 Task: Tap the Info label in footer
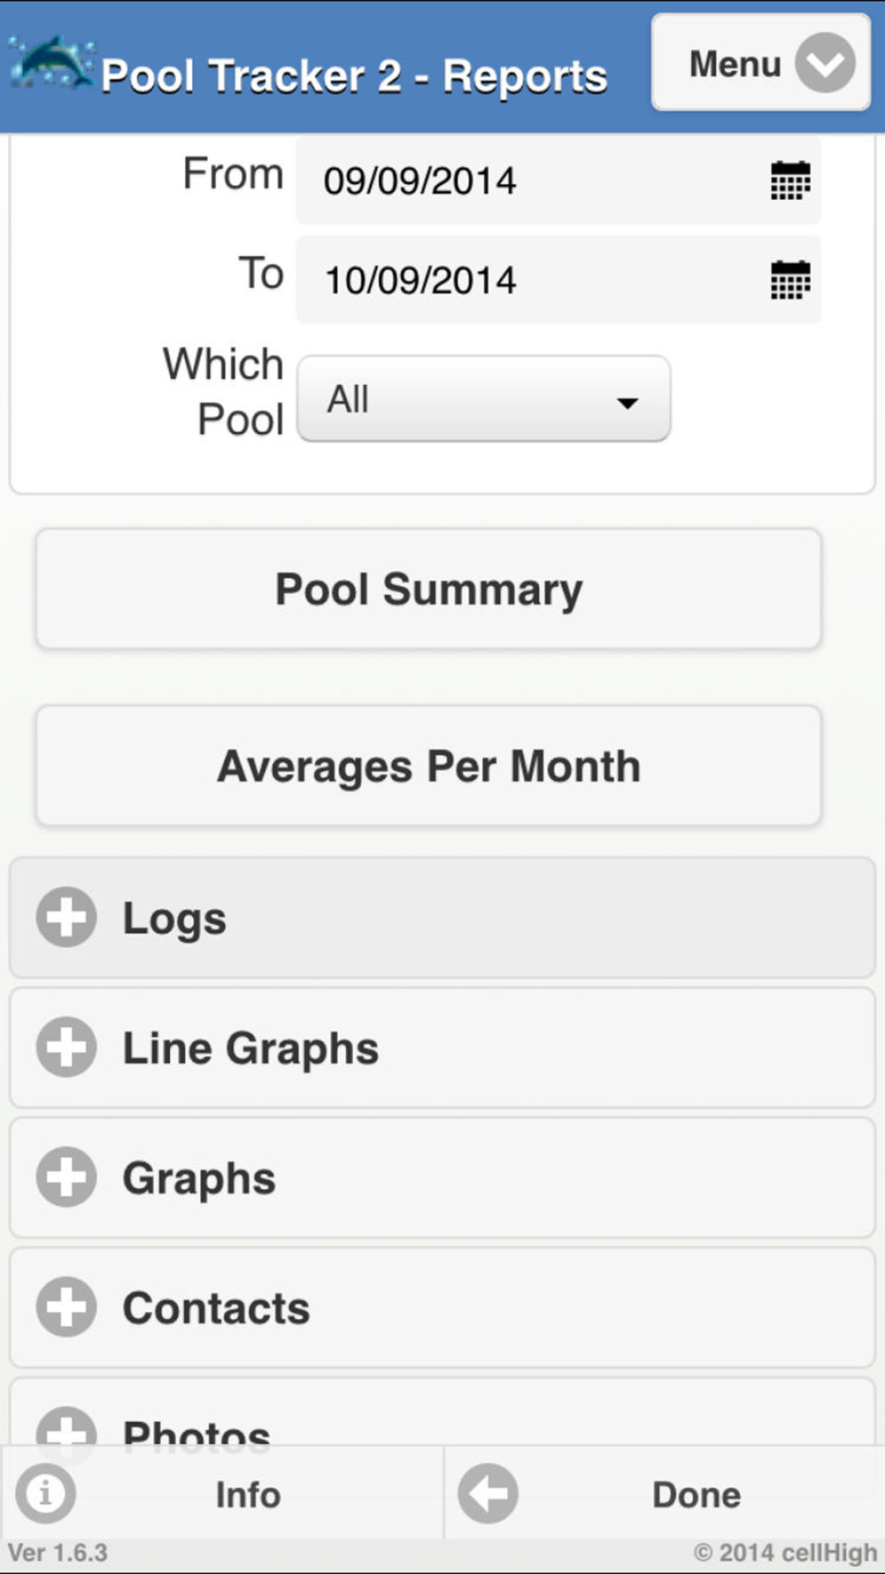point(248,1494)
